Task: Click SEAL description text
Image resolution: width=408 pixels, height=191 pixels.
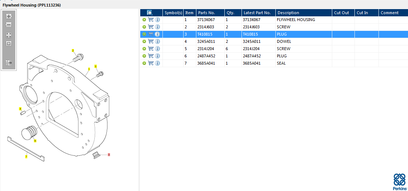Action: click(281, 63)
